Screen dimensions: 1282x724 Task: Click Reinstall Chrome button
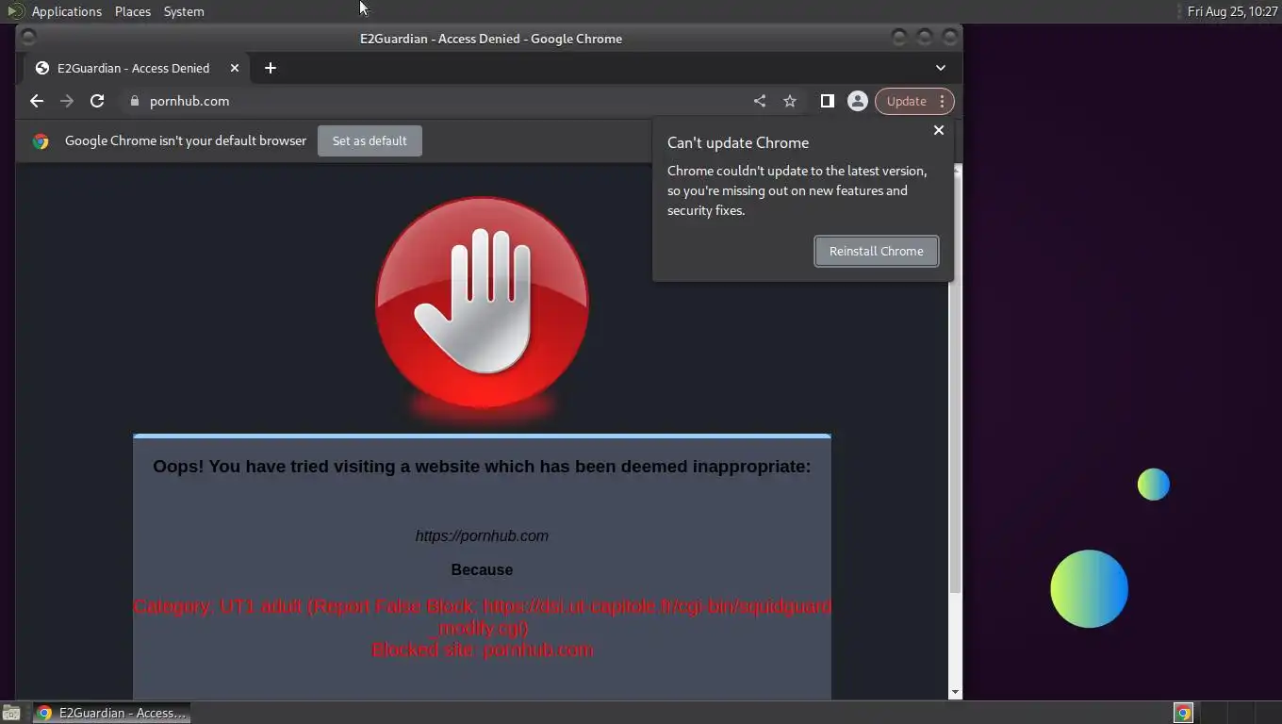877,251
